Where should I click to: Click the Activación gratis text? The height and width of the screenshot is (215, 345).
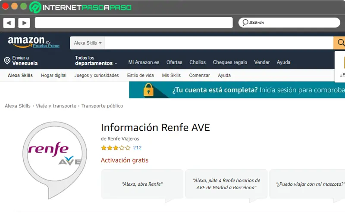point(125,160)
